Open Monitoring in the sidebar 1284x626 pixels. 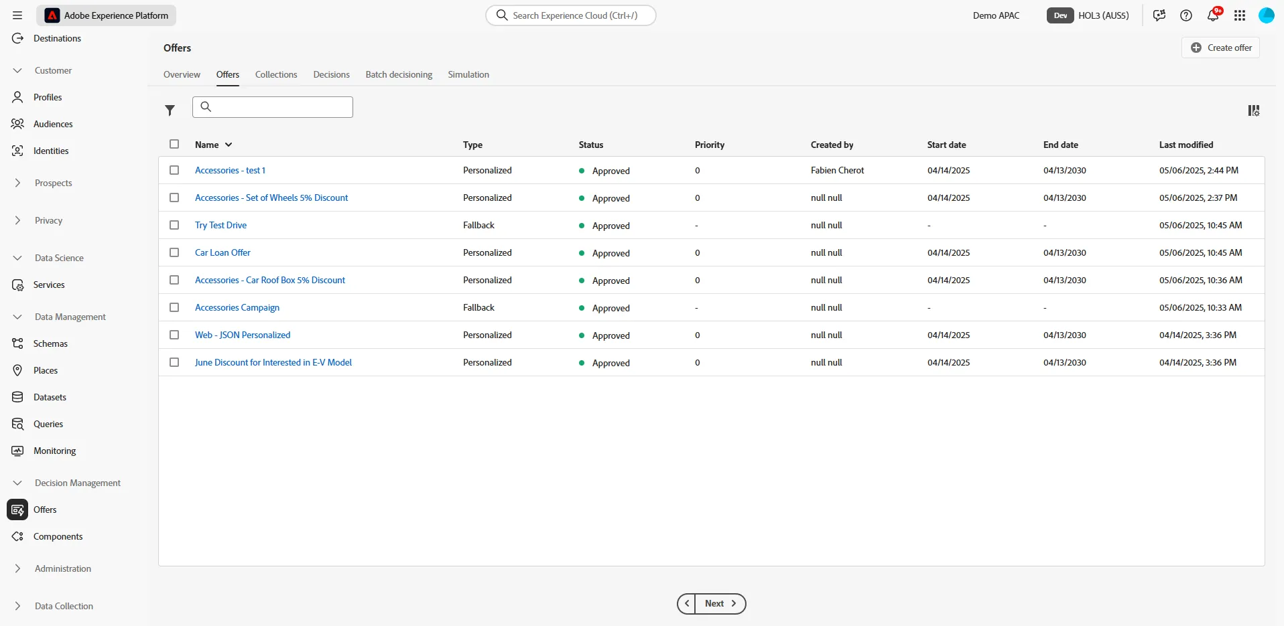(54, 451)
